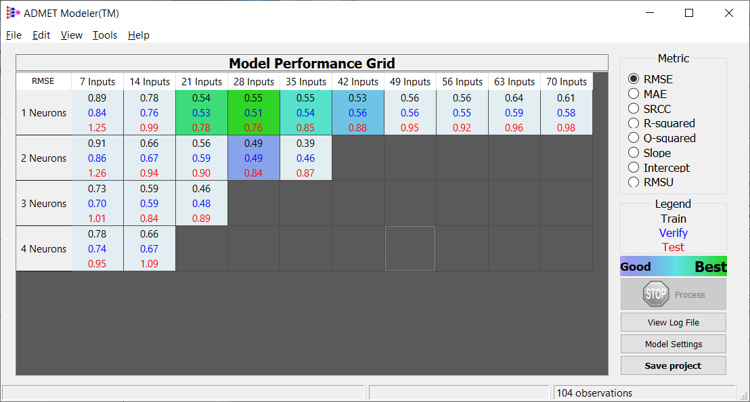Click the blue Verify legend label
Screen dimensions: 750x402
[674, 233]
